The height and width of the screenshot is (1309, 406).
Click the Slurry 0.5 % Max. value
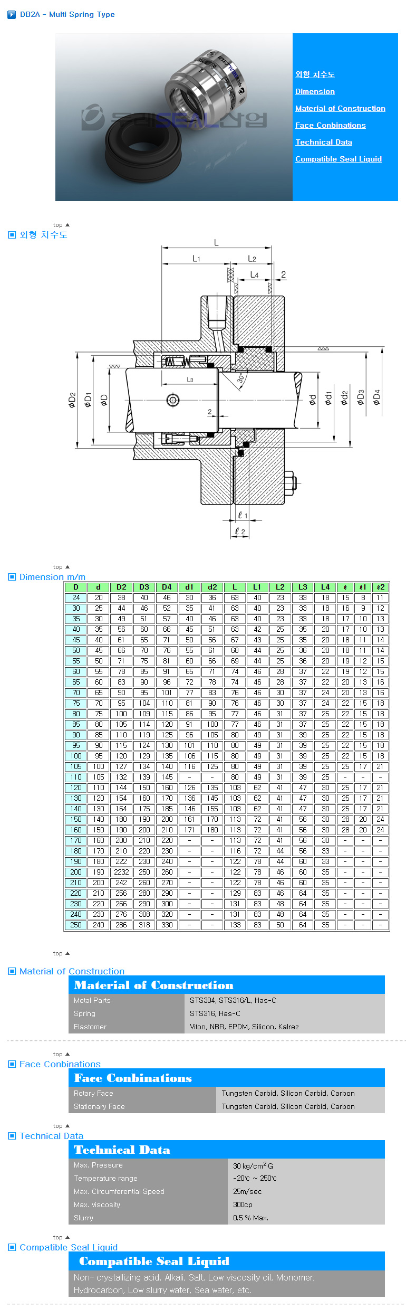coord(251,1218)
